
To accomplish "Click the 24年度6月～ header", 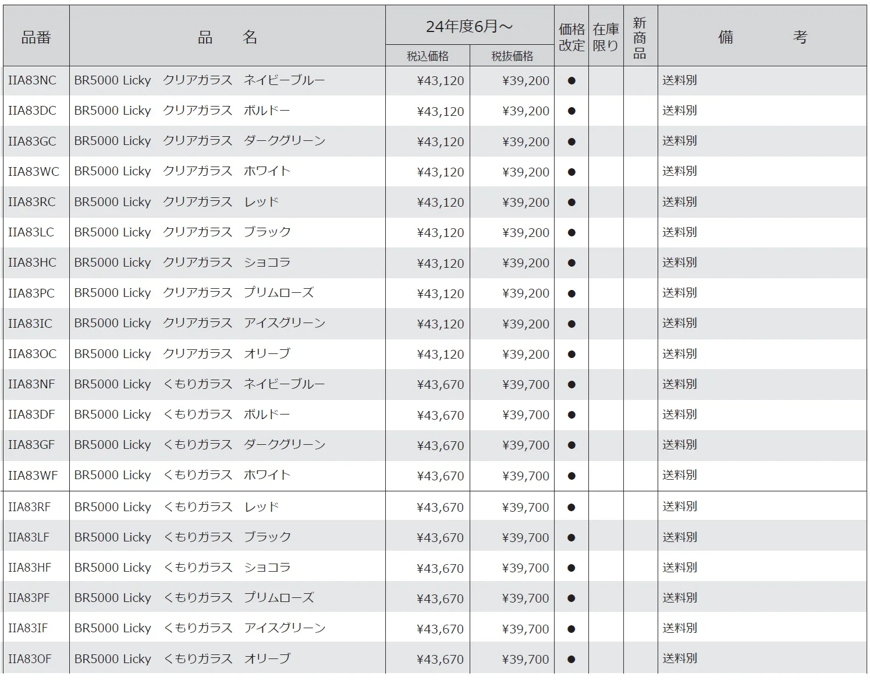I will coord(469,26).
